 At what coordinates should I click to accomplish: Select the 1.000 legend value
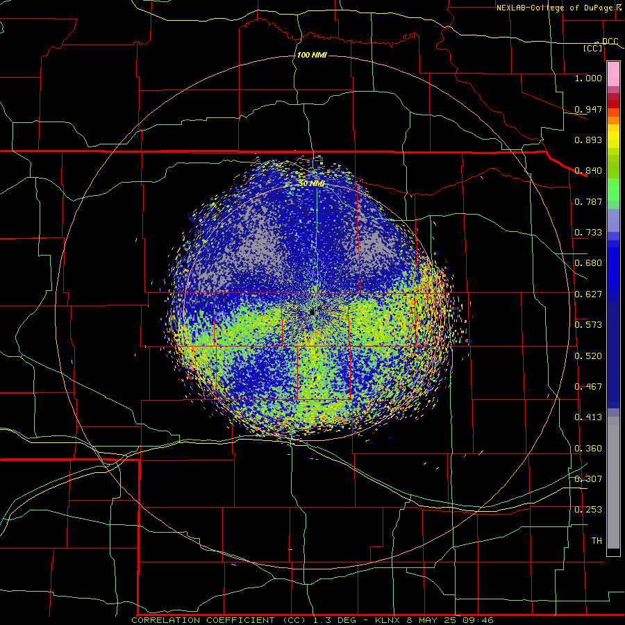588,78
